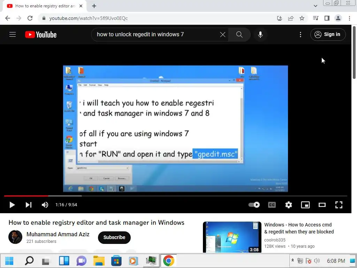Launch File Explorer from taskbar
The image size is (357, 268).
(99, 261)
